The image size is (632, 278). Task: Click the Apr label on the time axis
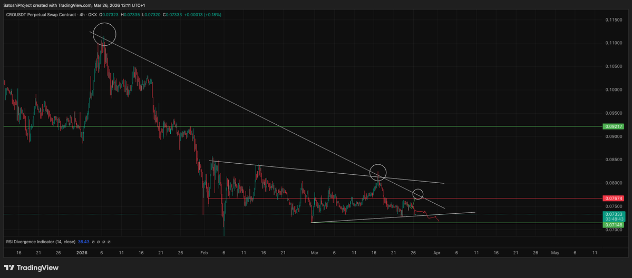click(436, 253)
